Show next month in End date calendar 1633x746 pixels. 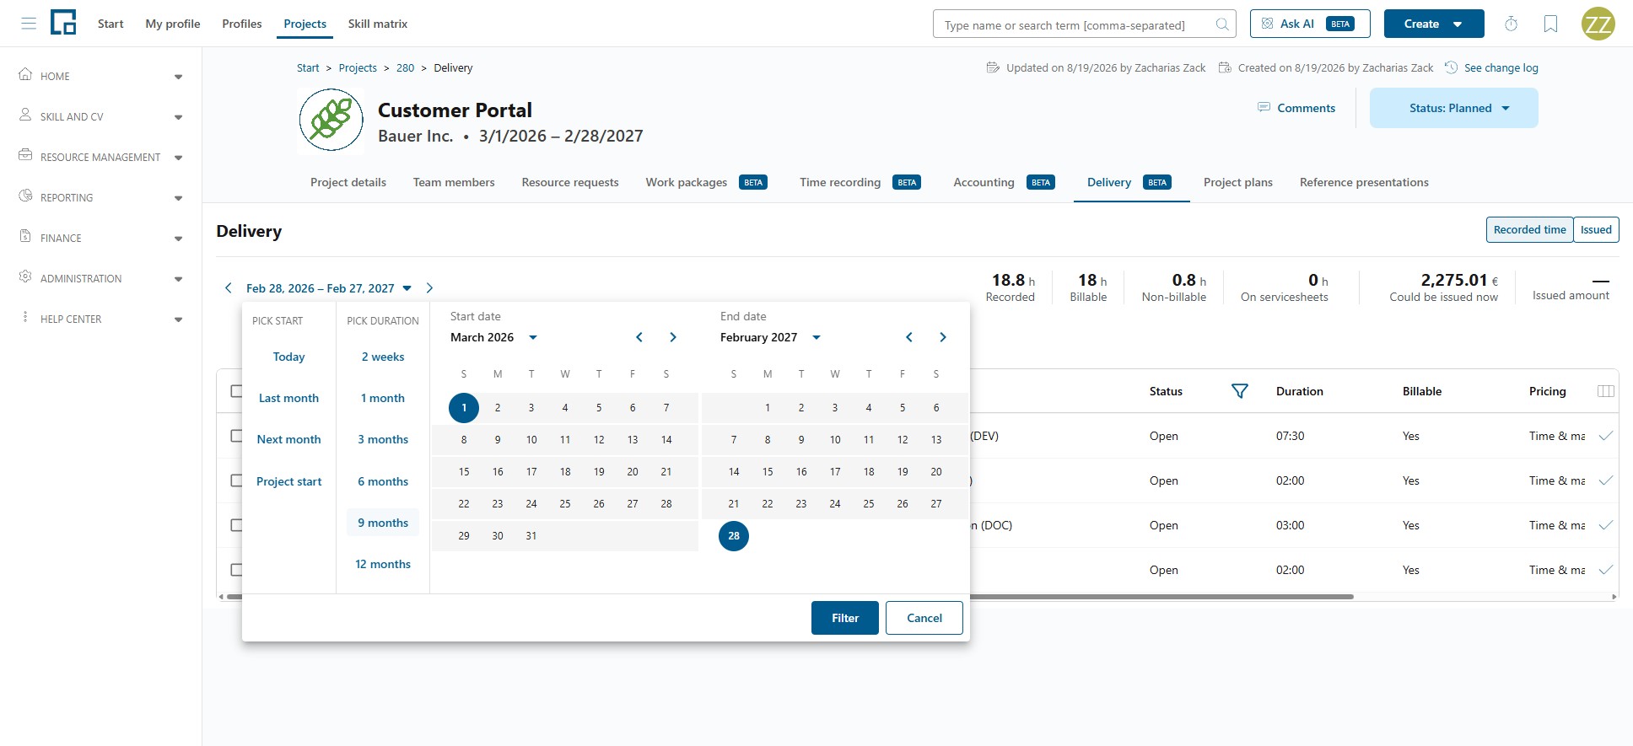coord(943,337)
